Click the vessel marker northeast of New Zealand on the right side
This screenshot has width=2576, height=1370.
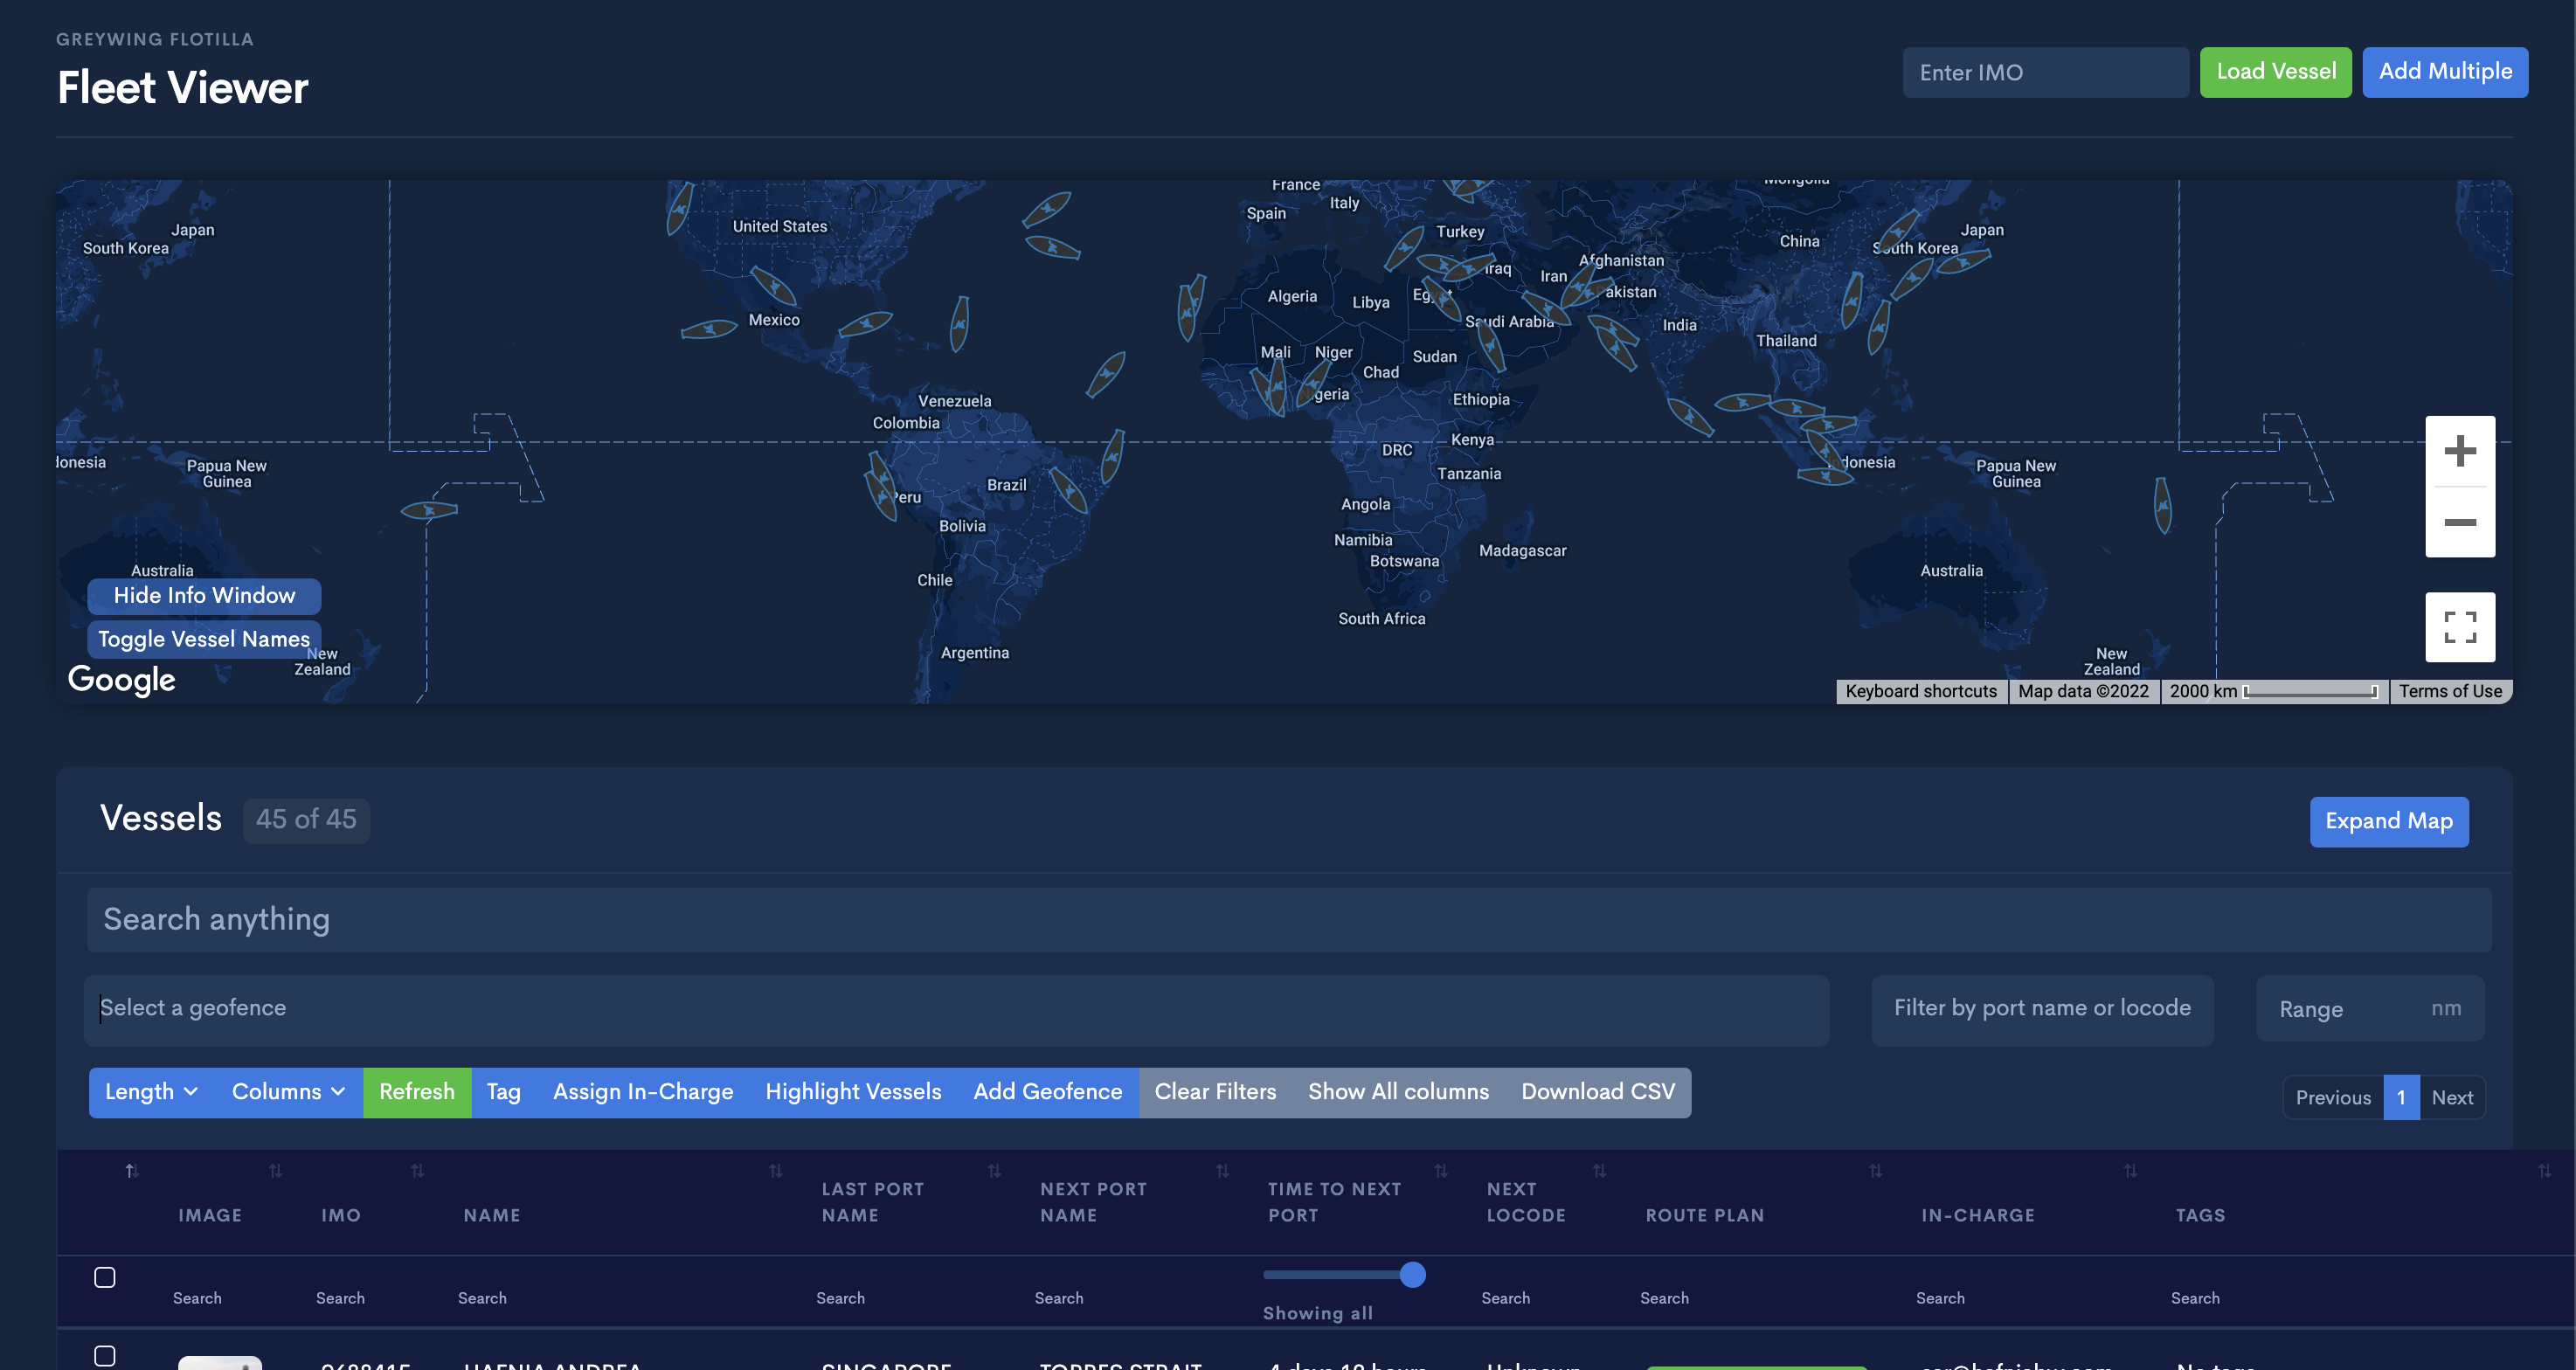click(x=2162, y=505)
